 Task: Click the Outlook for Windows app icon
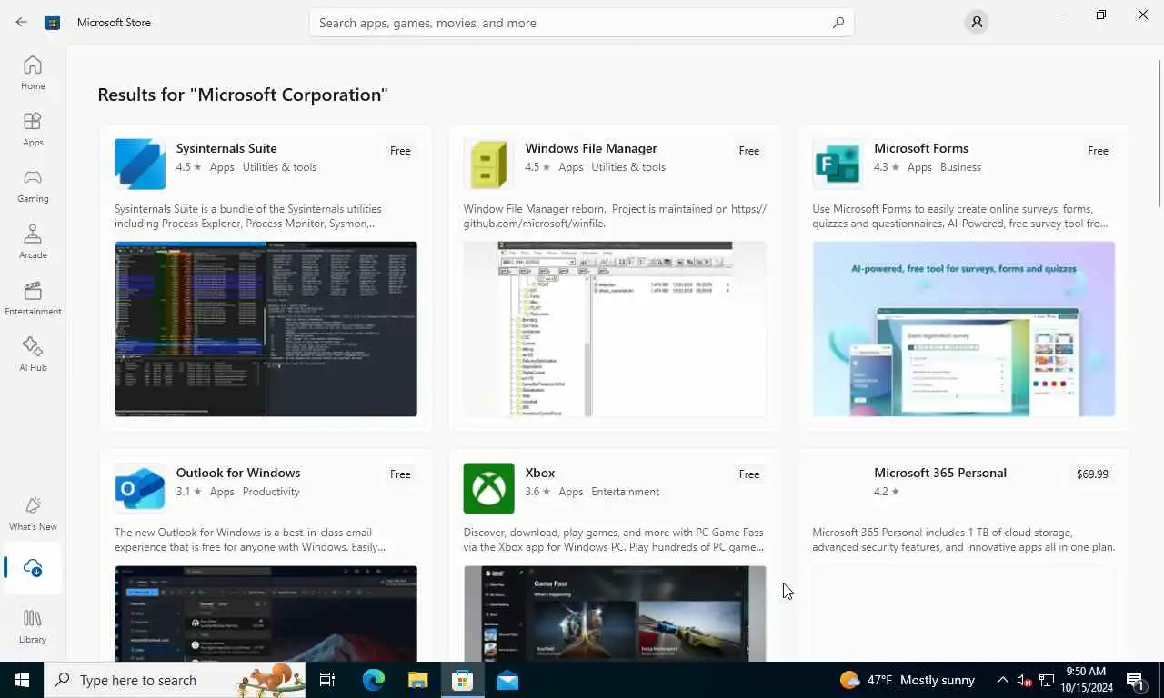(x=140, y=488)
